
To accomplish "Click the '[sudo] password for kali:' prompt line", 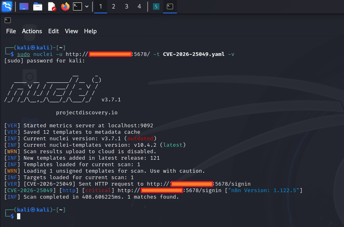I will pyautogui.click(x=45, y=61).
